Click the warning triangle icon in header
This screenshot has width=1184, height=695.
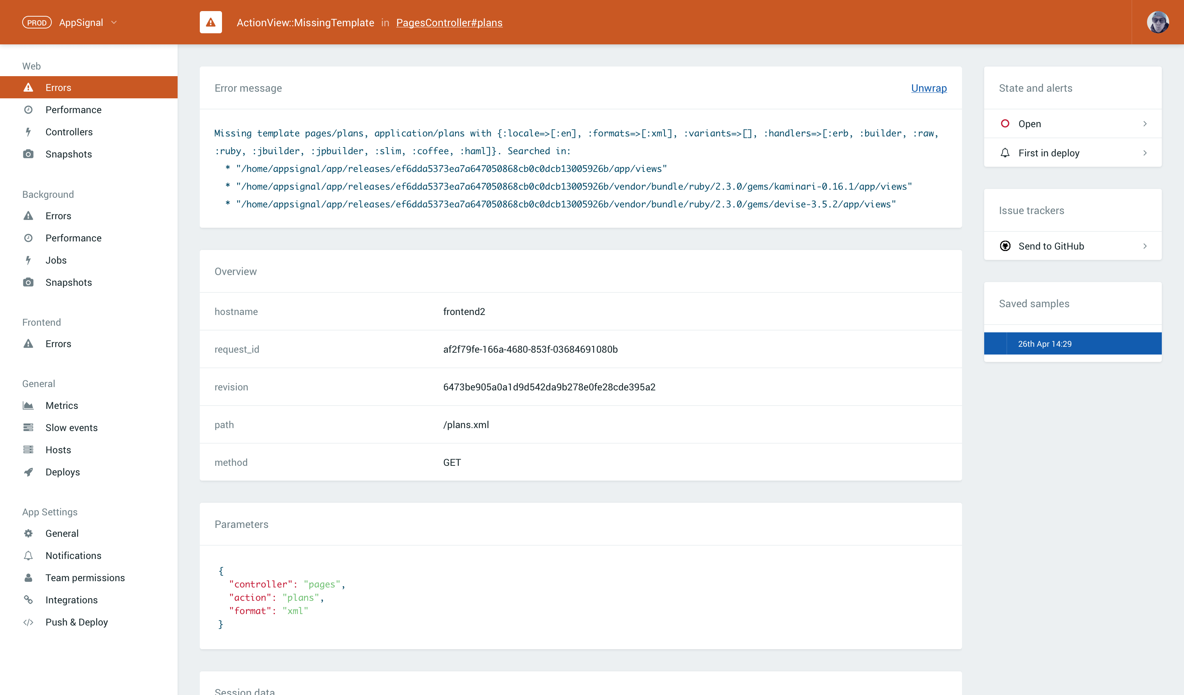[x=211, y=23]
